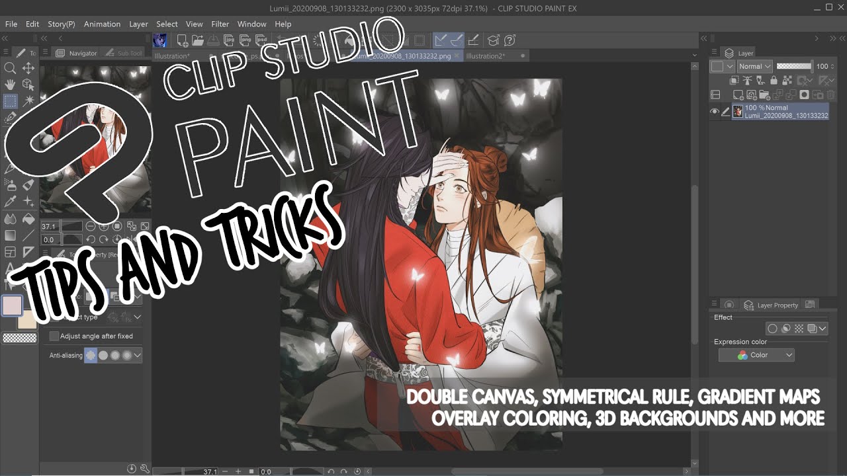Open the Expression color dropdown
Image resolution: width=847 pixels, height=476 pixels.
pos(756,355)
